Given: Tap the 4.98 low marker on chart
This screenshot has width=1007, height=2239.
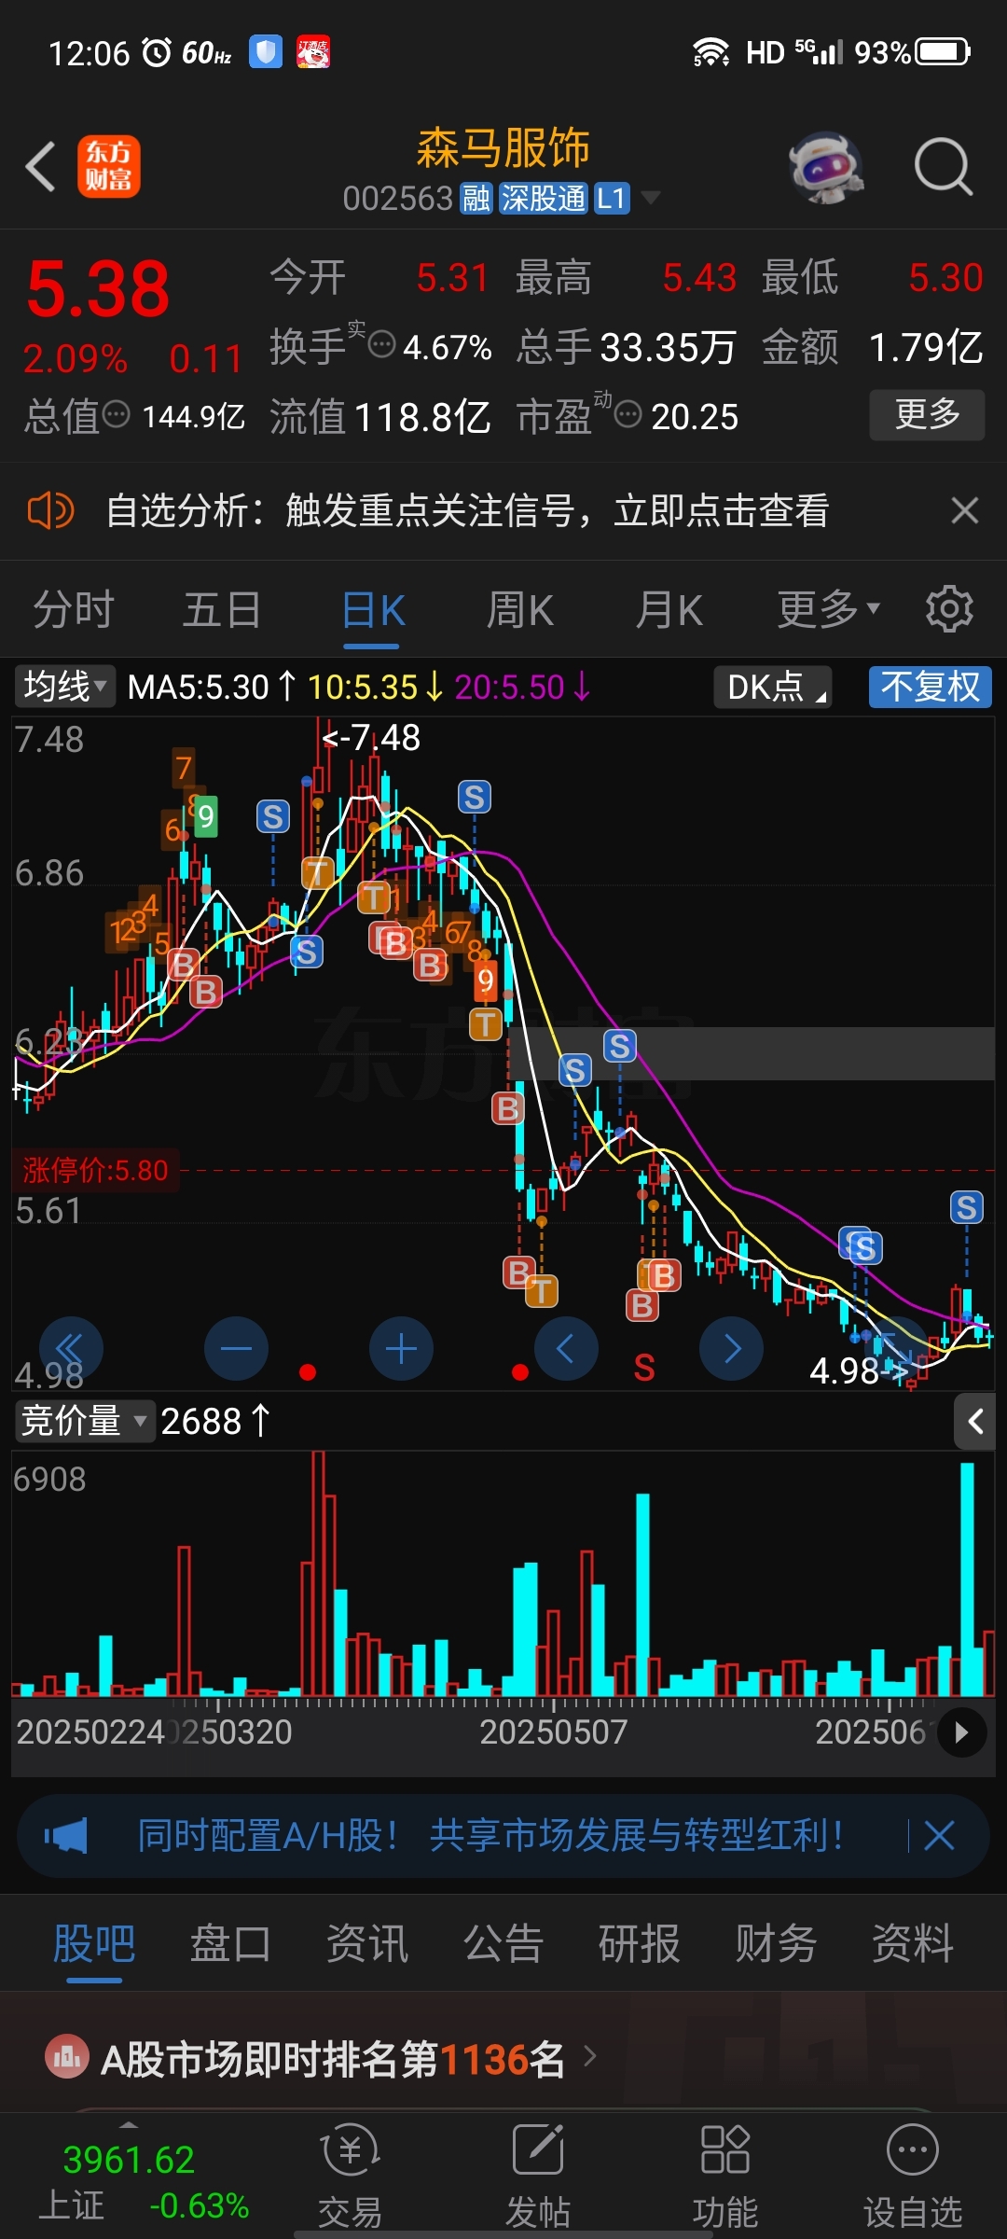Looking at the screenshot, I should tap(858, 1370).
